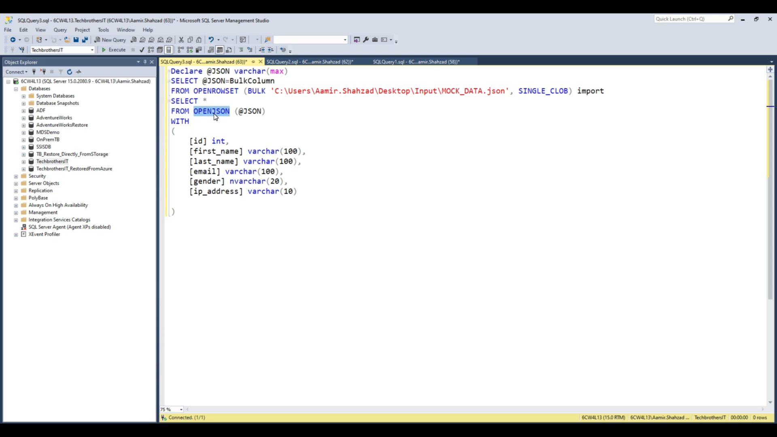Click the Parse checkmark icon to validate query
The image size is (777, 437).
pos(142,50)
